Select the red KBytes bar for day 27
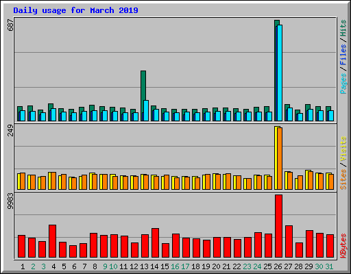Image resolution: width=351 pixels, height=274 pixels. pyautogui.click(x=289, y=242)
